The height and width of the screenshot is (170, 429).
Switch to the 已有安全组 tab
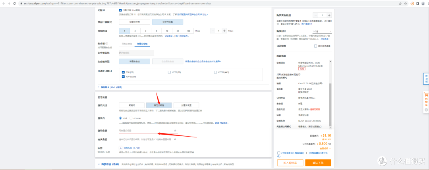click(127, 44)
